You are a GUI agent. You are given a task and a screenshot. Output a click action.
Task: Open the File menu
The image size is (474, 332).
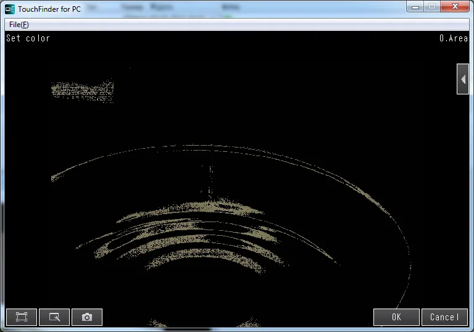(19, 25)
